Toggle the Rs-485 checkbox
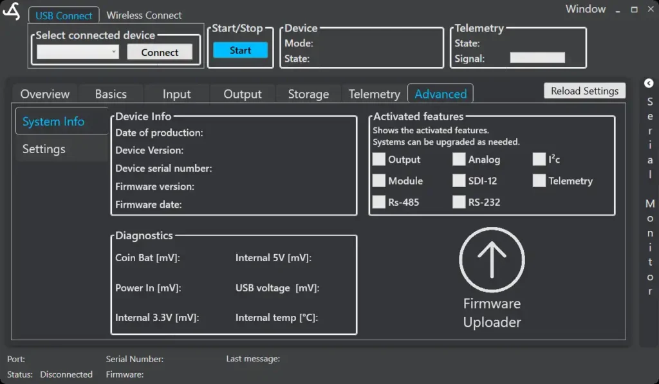 pos(379,202)
